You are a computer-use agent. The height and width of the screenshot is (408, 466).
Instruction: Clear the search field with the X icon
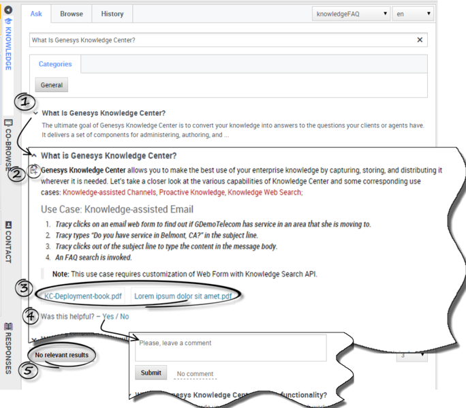pos(420,40)
